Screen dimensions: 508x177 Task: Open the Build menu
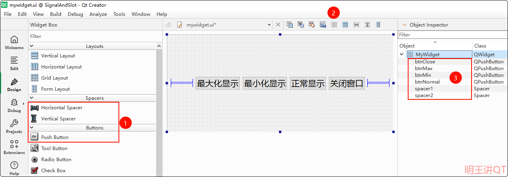[55, 14]
